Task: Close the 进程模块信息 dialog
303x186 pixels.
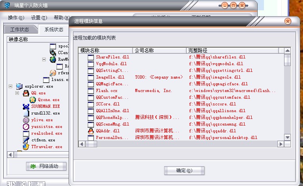Action: (x=288, y=21)
